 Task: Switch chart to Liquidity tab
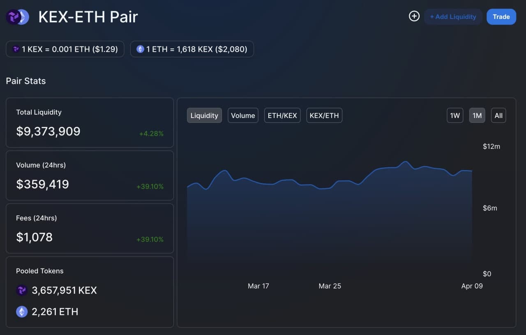[204, 116]
